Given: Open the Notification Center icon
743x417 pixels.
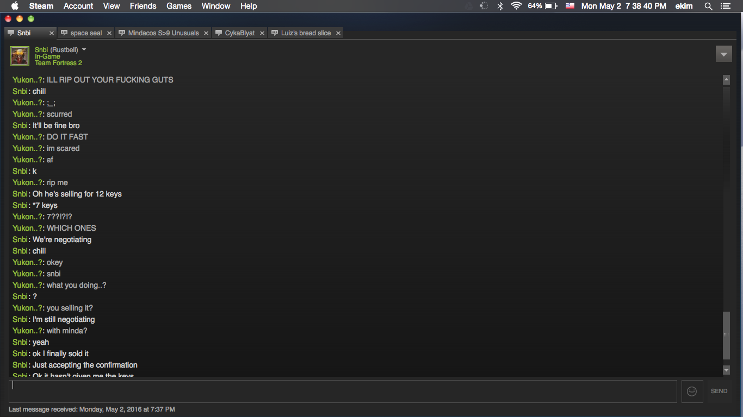Looking at the screenshot, I should tap(725, 6).
